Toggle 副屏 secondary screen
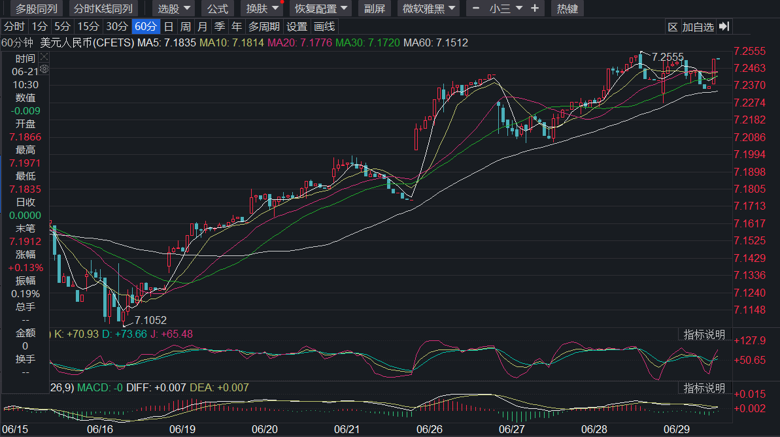 (375, 8)
